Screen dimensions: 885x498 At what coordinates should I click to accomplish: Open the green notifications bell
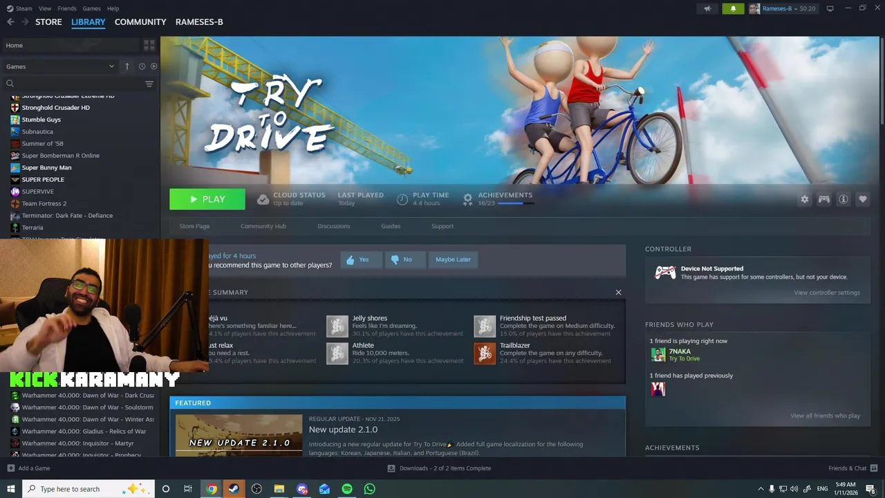[733, 8]
